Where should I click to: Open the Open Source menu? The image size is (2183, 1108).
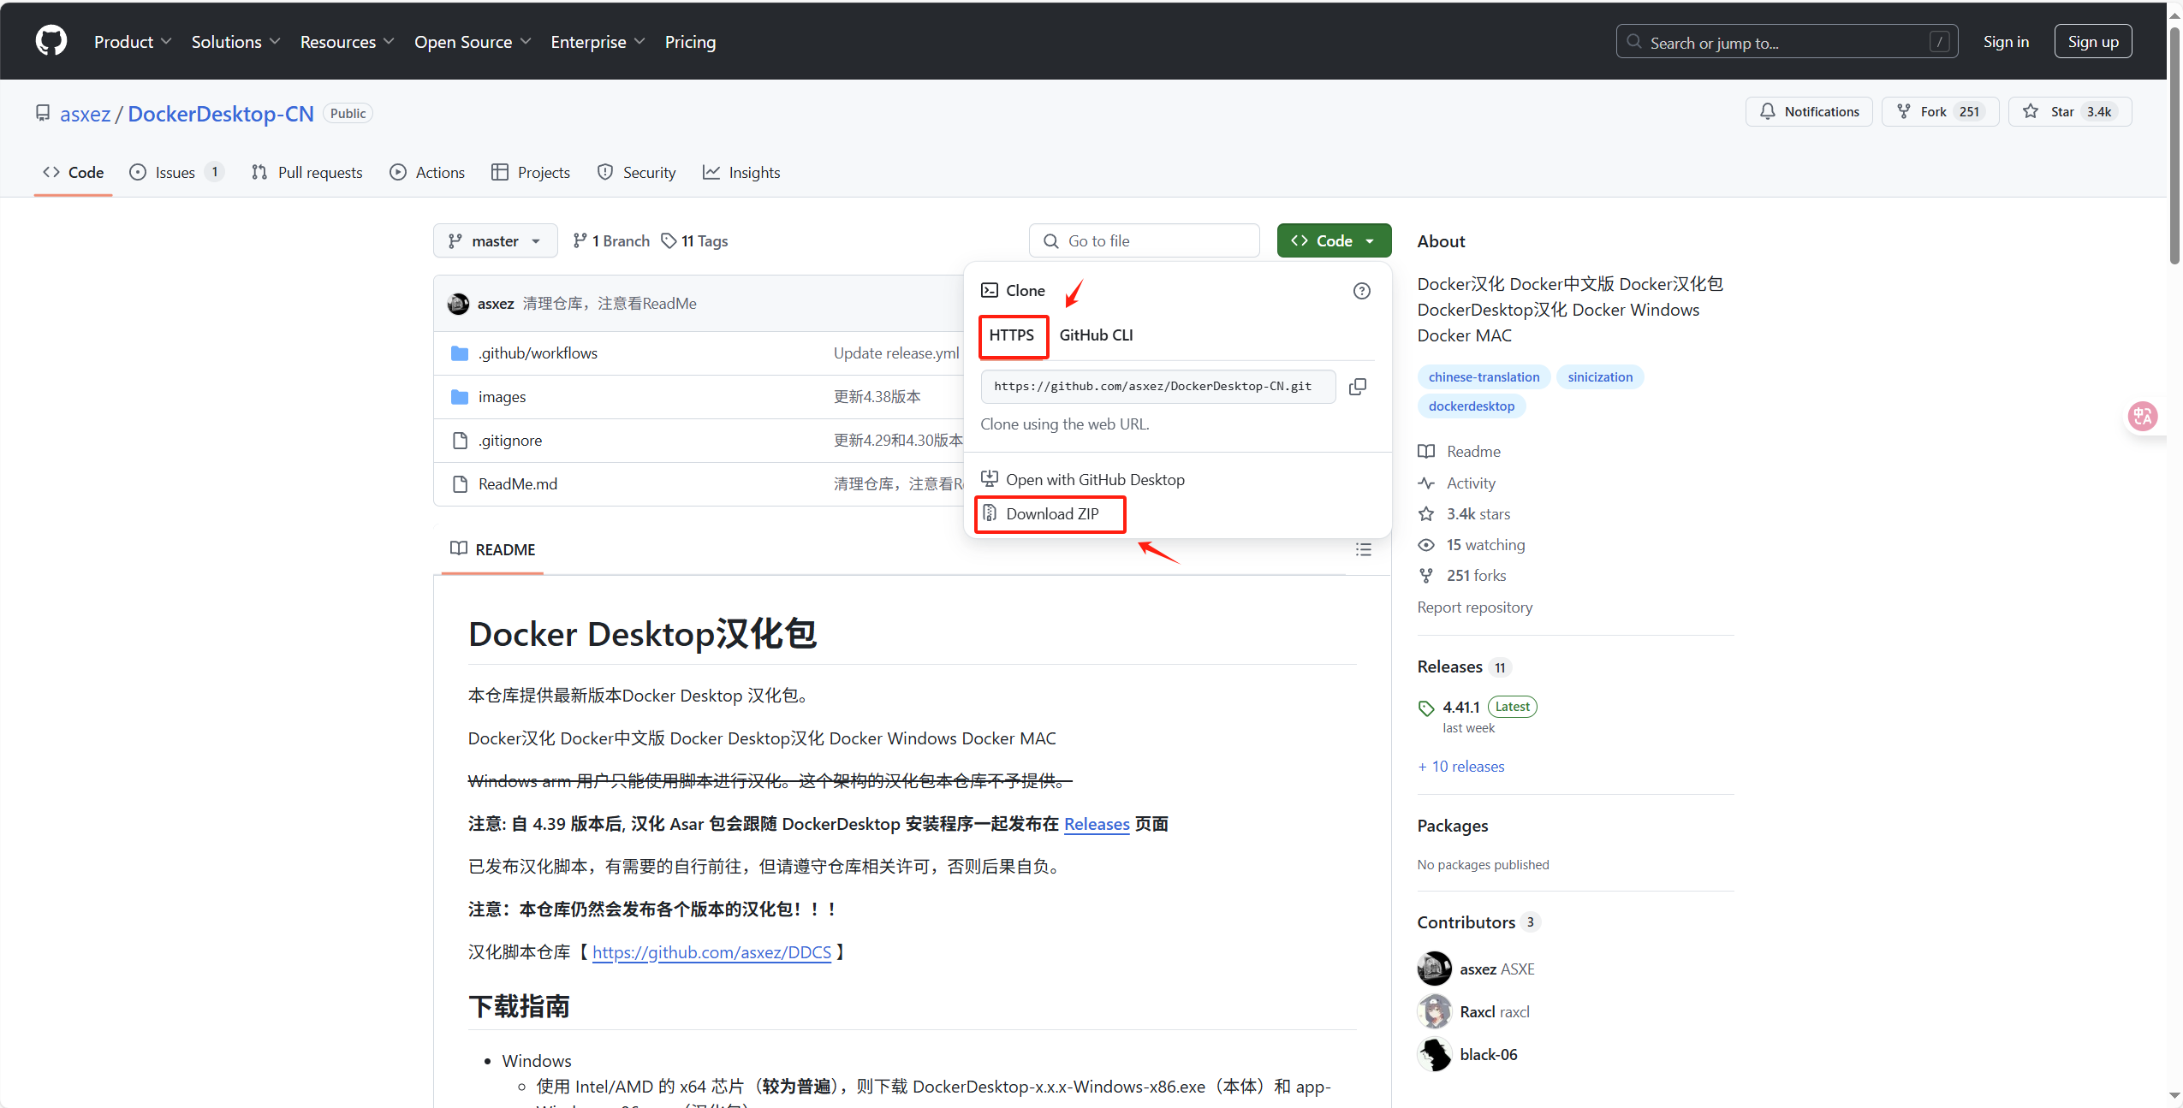[472, 42]
